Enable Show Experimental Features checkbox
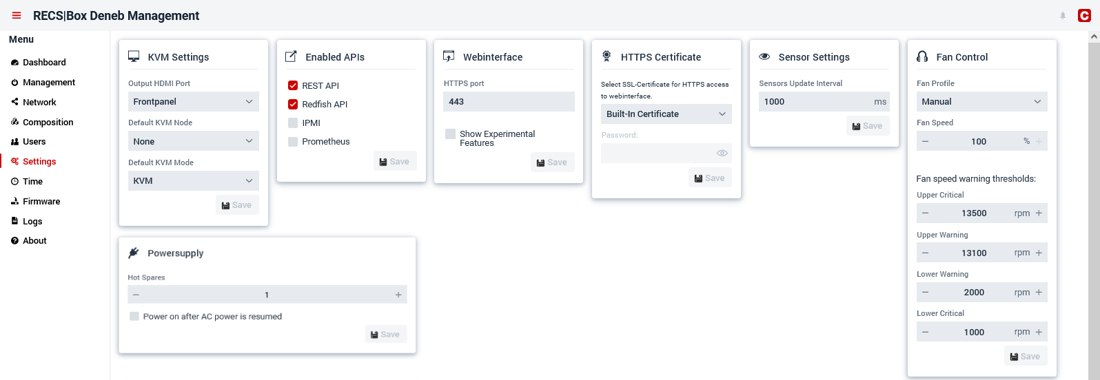 tap(450, 134)
